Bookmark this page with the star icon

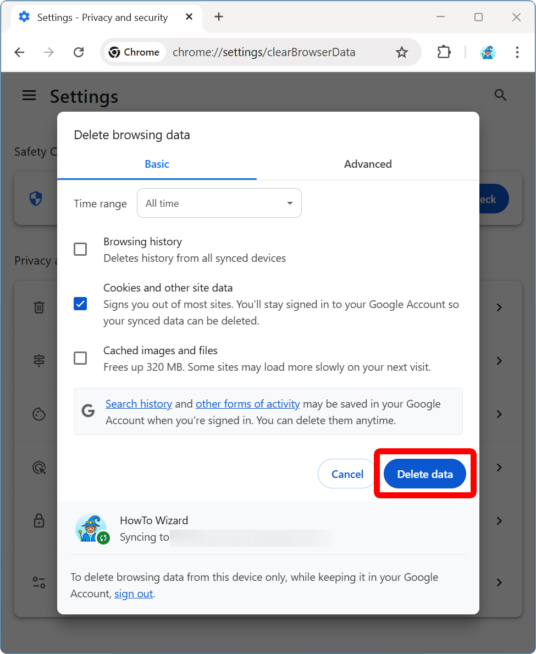(402, 52)
